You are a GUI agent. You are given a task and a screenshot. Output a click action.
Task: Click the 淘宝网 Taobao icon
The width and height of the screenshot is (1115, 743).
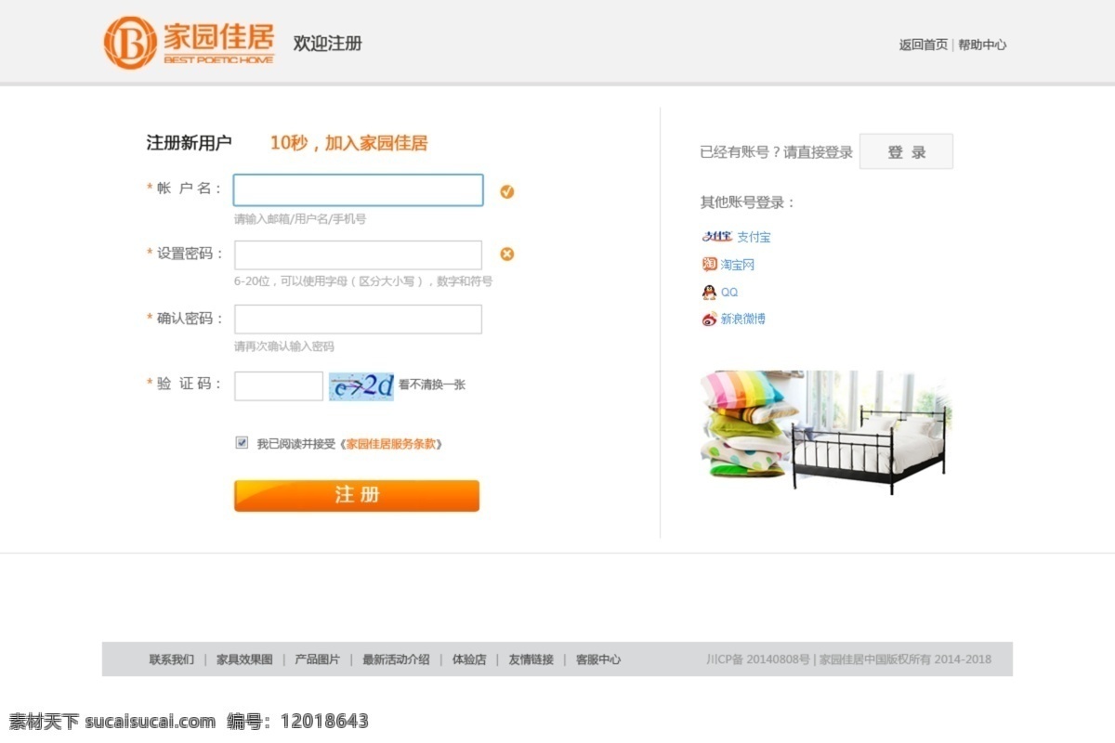[x=709, y=265]
